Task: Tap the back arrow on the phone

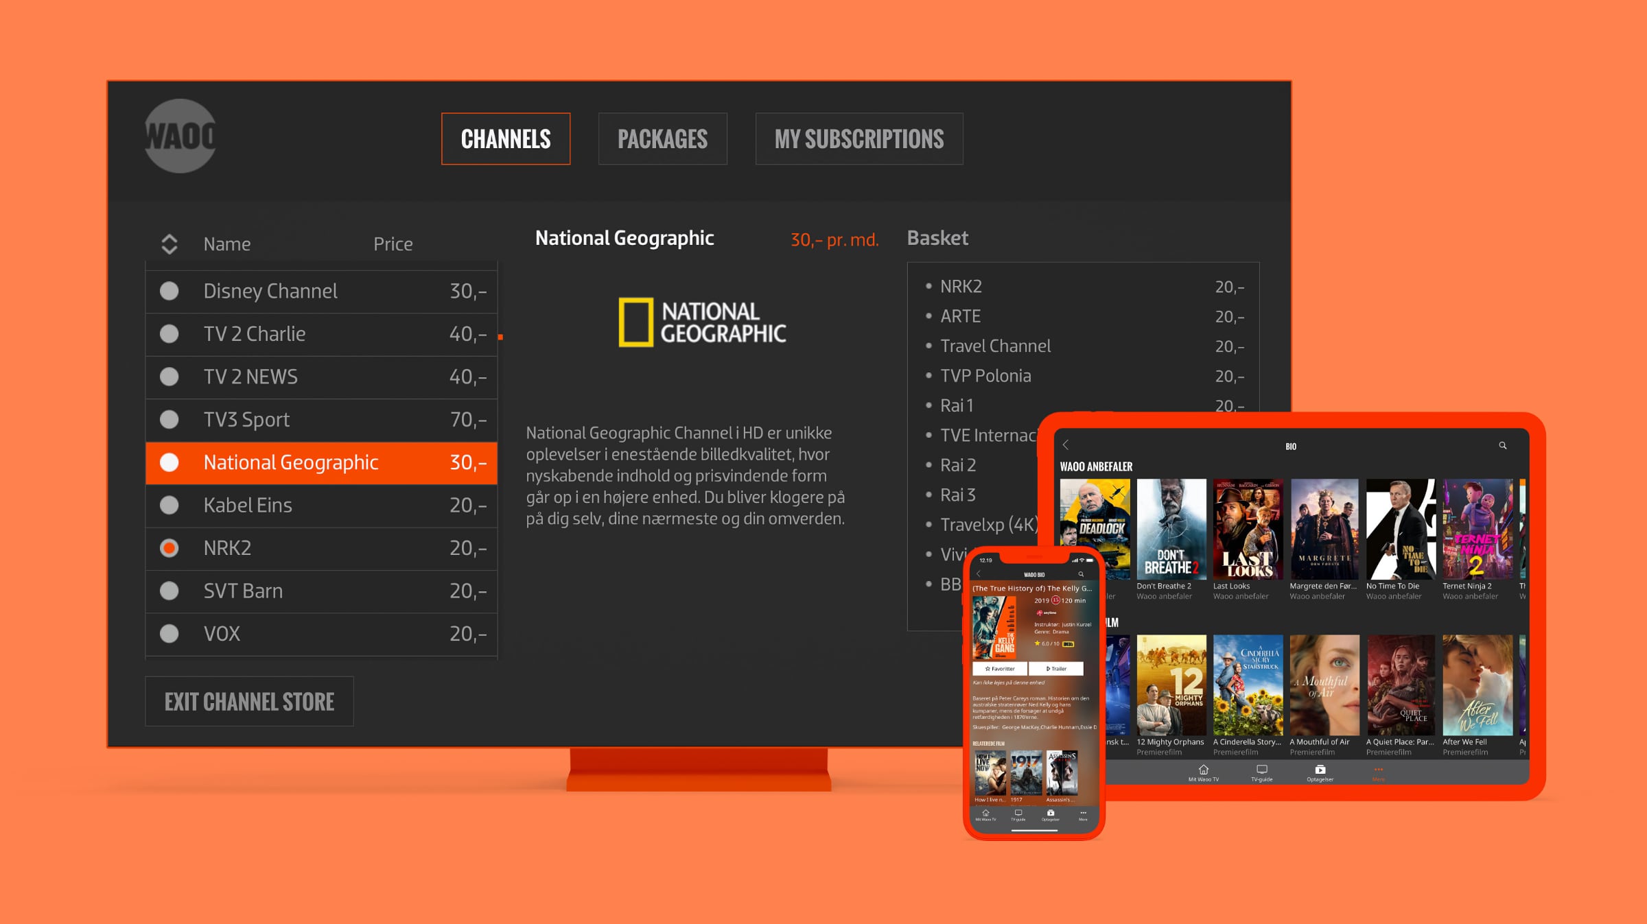Action: point(979,574)
